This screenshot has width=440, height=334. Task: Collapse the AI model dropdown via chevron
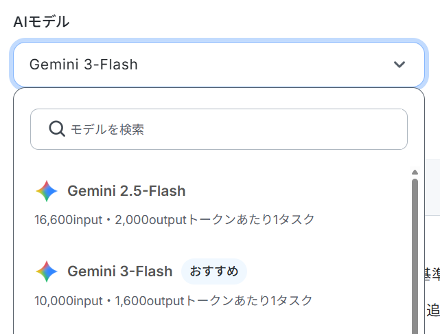(400, 65)
